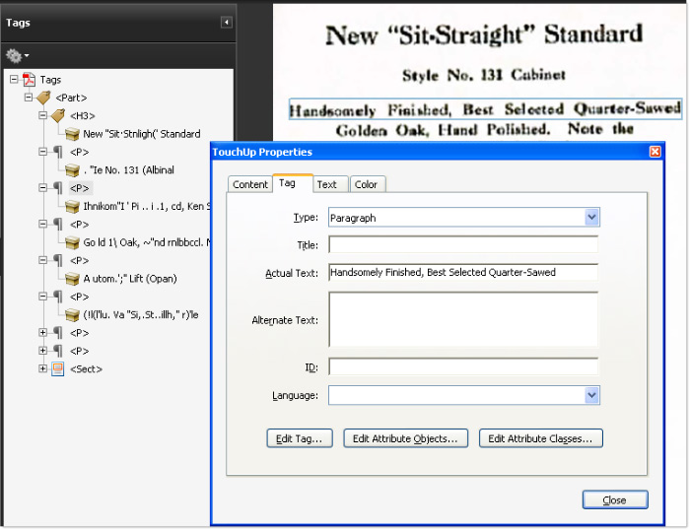Collapse the Tags panel with arrow button
Viewport: 690px width, 530px height.
227,22
